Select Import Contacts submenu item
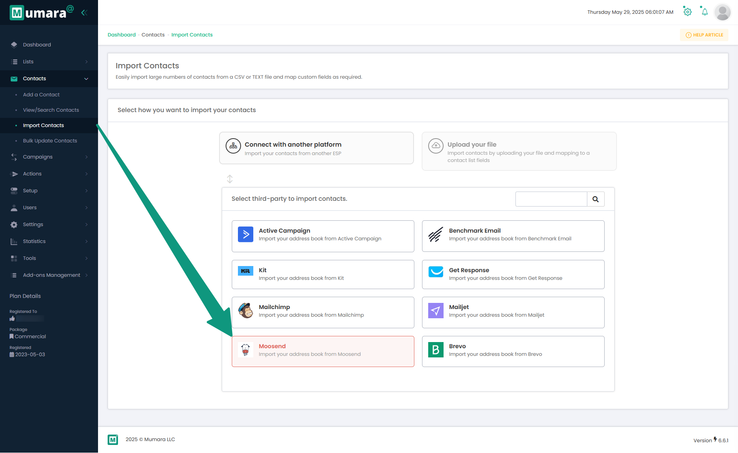The width and height of the screenshot is (738, 453). click(x=43, y=126)
